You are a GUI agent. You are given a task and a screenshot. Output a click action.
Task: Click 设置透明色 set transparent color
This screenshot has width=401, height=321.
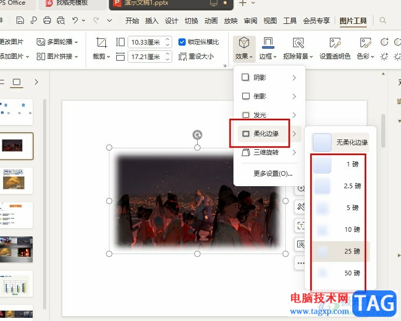pyautogui.click(x=335, y=49)
